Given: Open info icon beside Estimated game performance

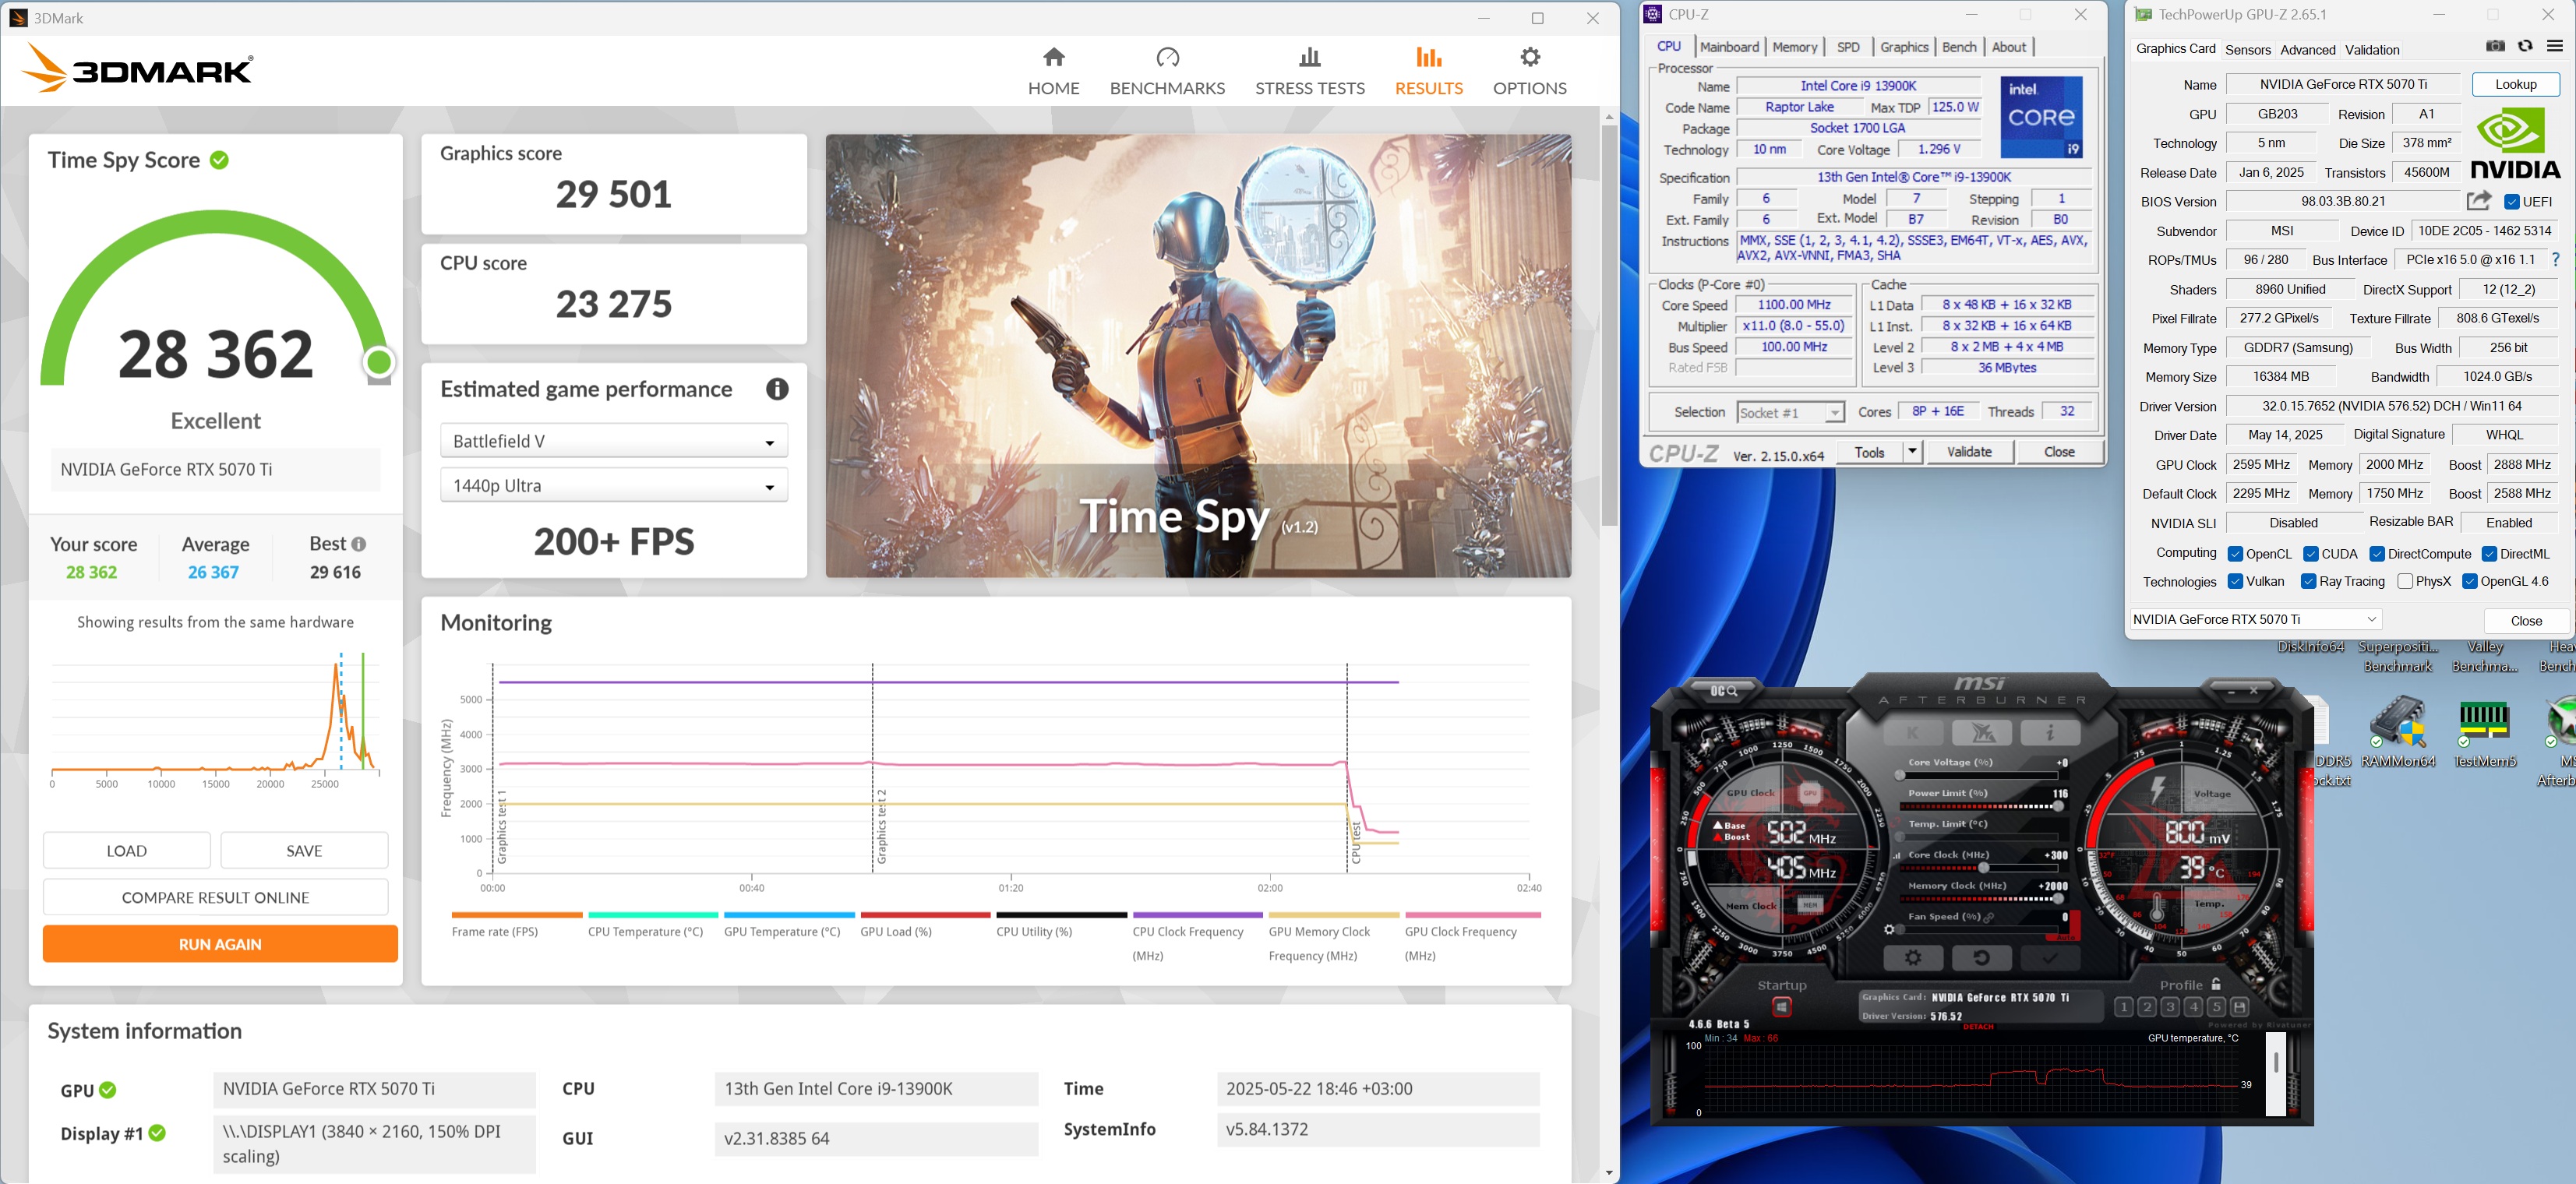Looking at the screenshot, I should 777,389.
